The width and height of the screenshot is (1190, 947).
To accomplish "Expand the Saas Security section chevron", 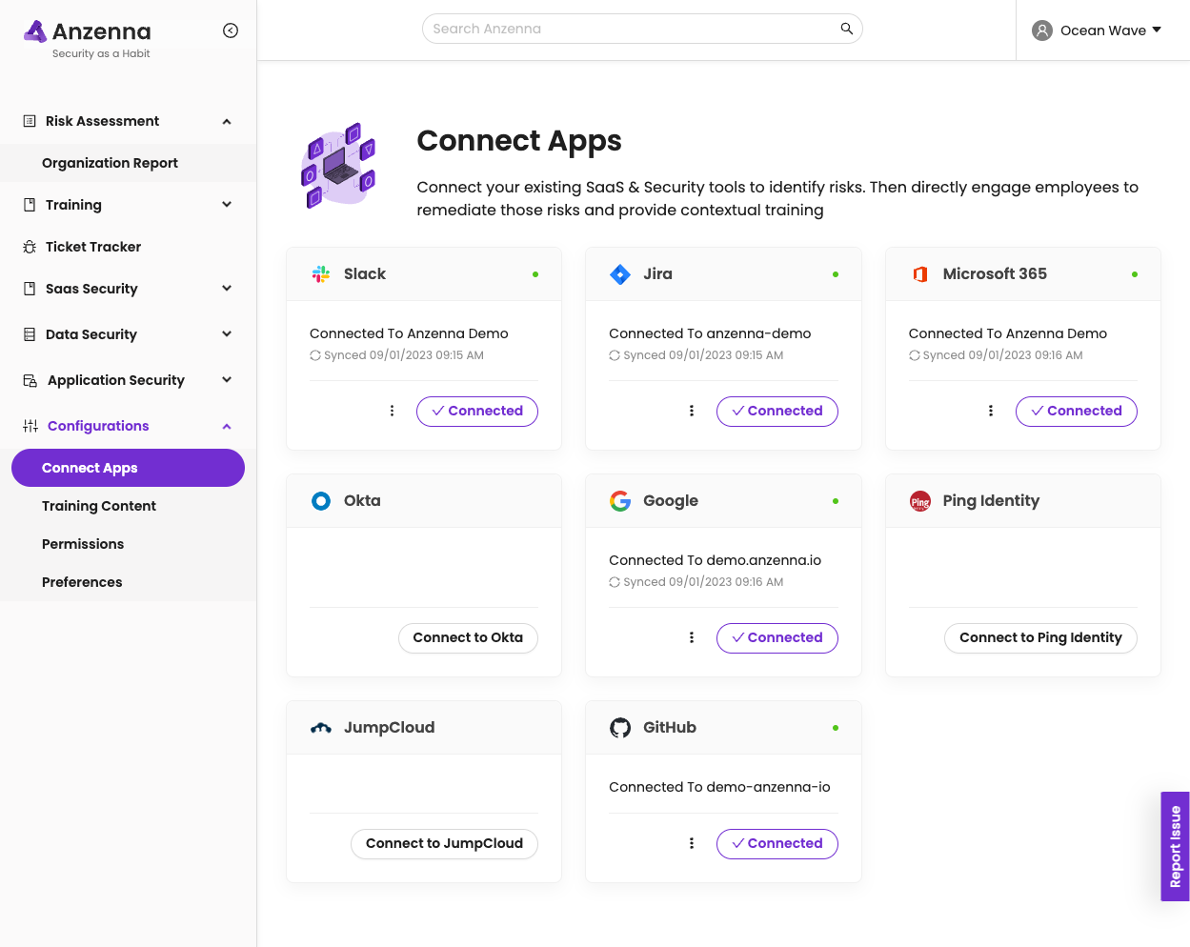I will pyautogui.click(x=227, y=289).
